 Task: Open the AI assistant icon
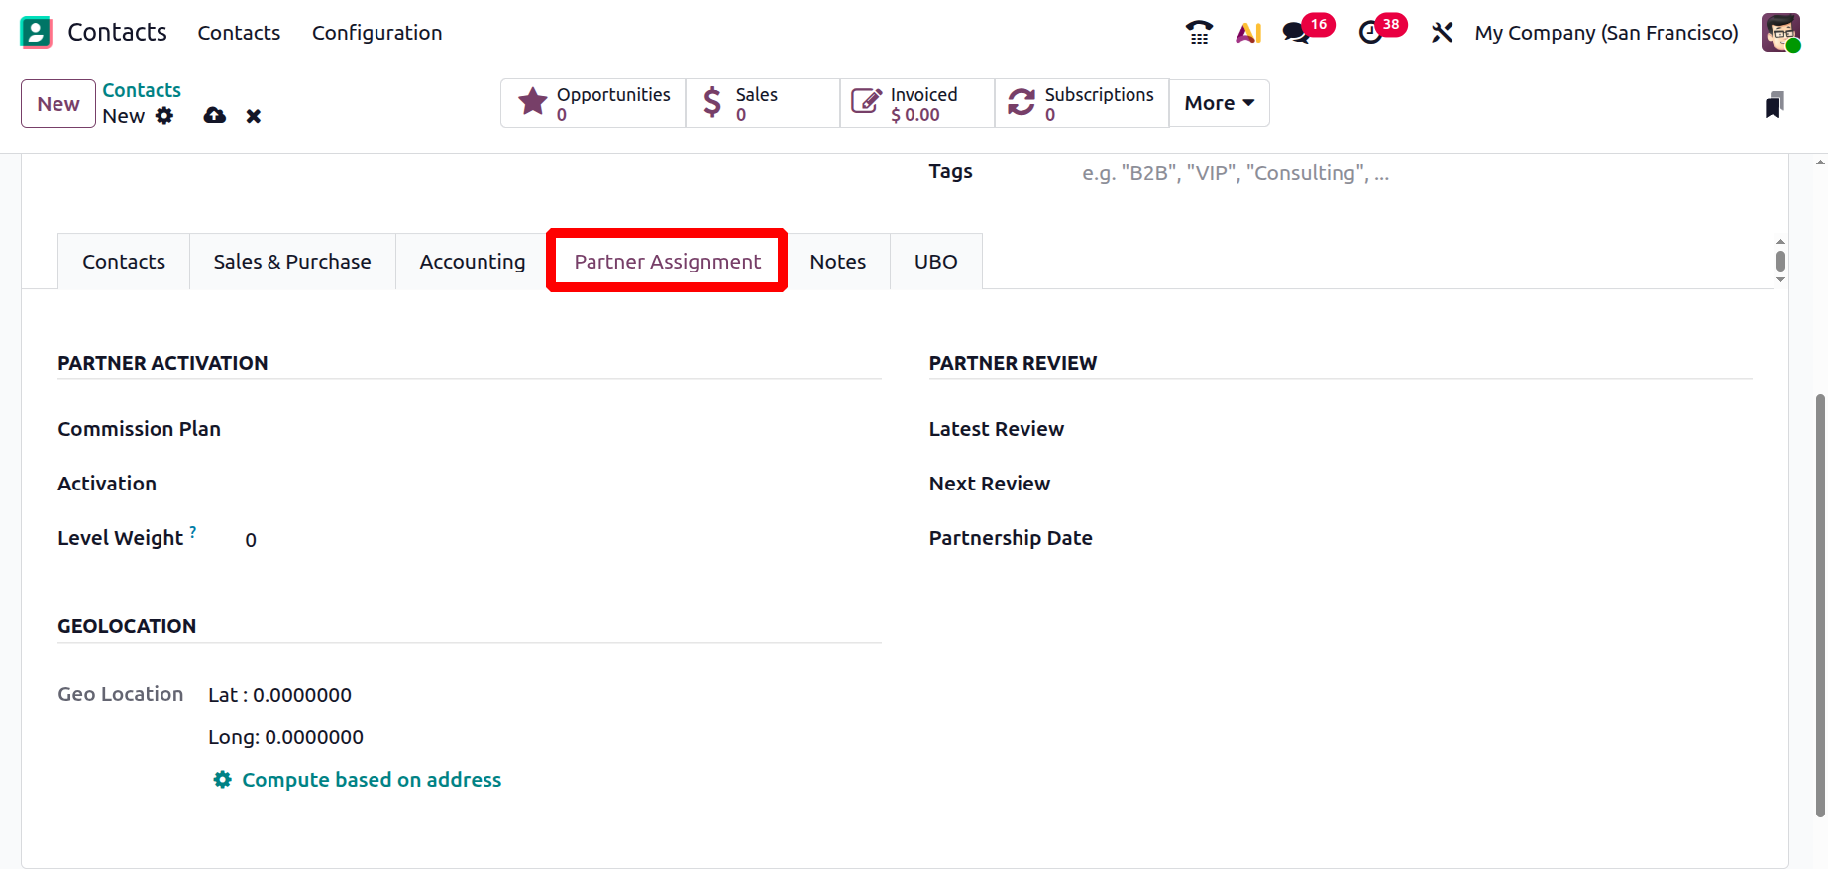[1248, 33]
